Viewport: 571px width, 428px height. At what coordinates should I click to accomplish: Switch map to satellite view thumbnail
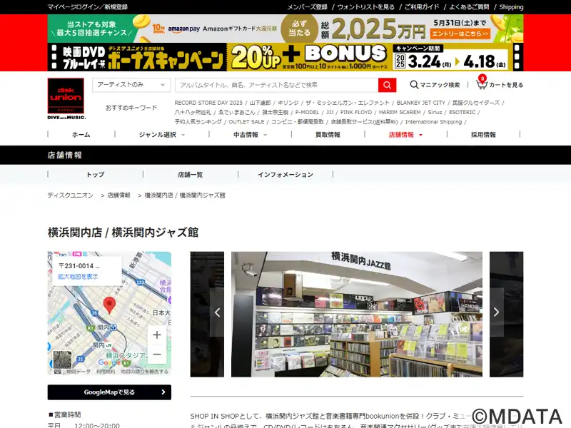pos(62,360)
